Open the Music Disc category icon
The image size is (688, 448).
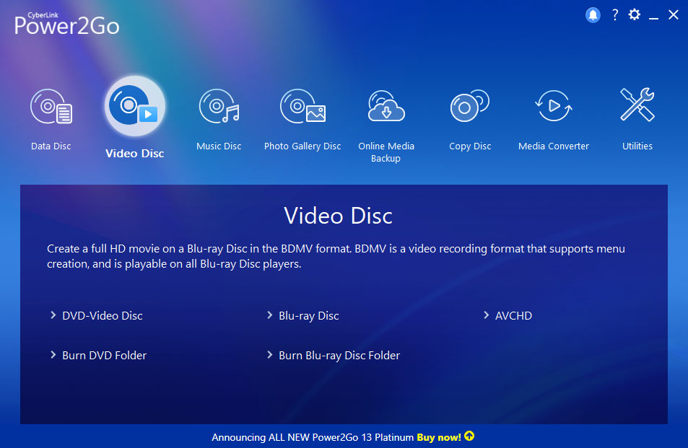coord(219,106)
